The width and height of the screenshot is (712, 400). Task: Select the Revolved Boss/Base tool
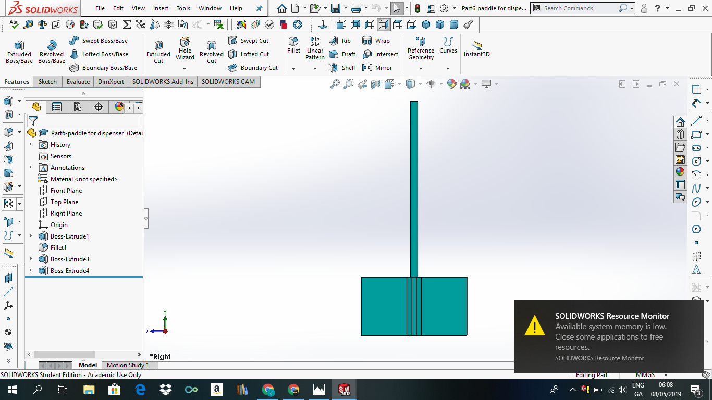coord(52,53)
